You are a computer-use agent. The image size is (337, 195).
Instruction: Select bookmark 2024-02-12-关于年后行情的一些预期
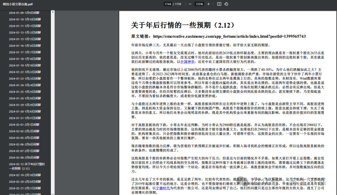27,166
